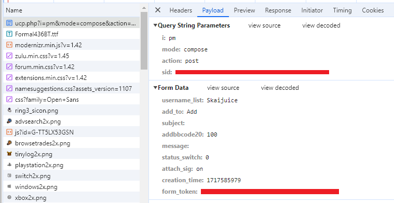The width and height of the screenshot is (394, 203).
Task: Collapse the Query String Parameters section
Action: 156,25
